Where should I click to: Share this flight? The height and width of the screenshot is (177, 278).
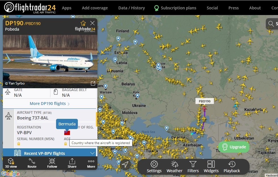pyautogui.click(x=72, y=163)
